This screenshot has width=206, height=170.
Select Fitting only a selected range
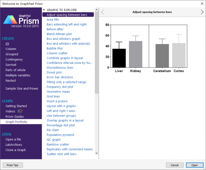click(66, 82)
